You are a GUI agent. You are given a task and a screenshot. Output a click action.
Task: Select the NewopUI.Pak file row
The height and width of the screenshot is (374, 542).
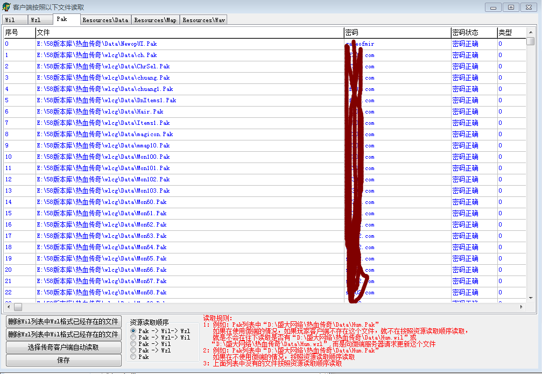point(97,44)
